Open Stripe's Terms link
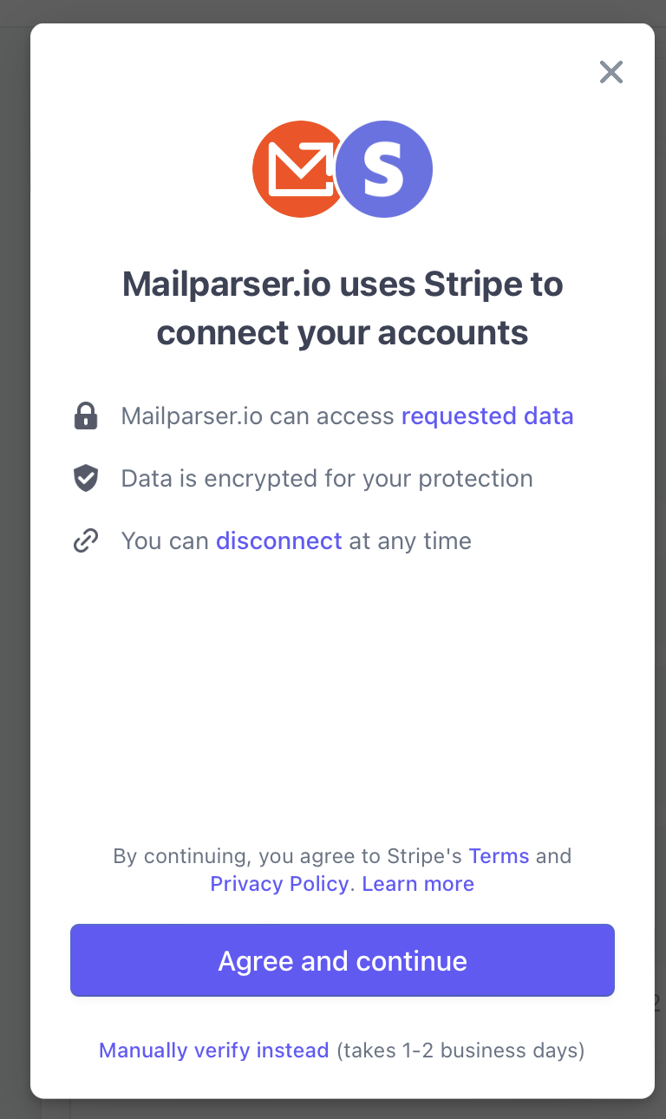The height and width of the screenshot is (1119, 666). click(x=499, y=856)
